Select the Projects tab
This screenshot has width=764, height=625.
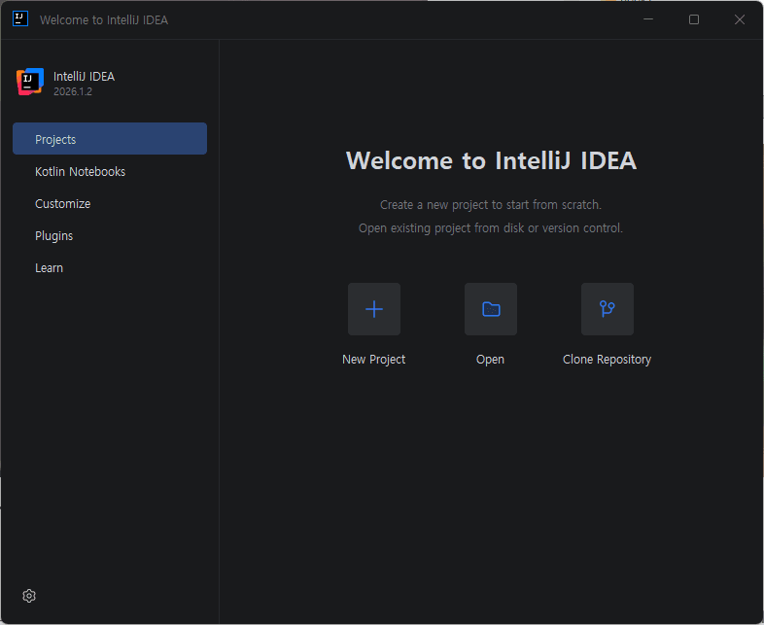(110, 139)
